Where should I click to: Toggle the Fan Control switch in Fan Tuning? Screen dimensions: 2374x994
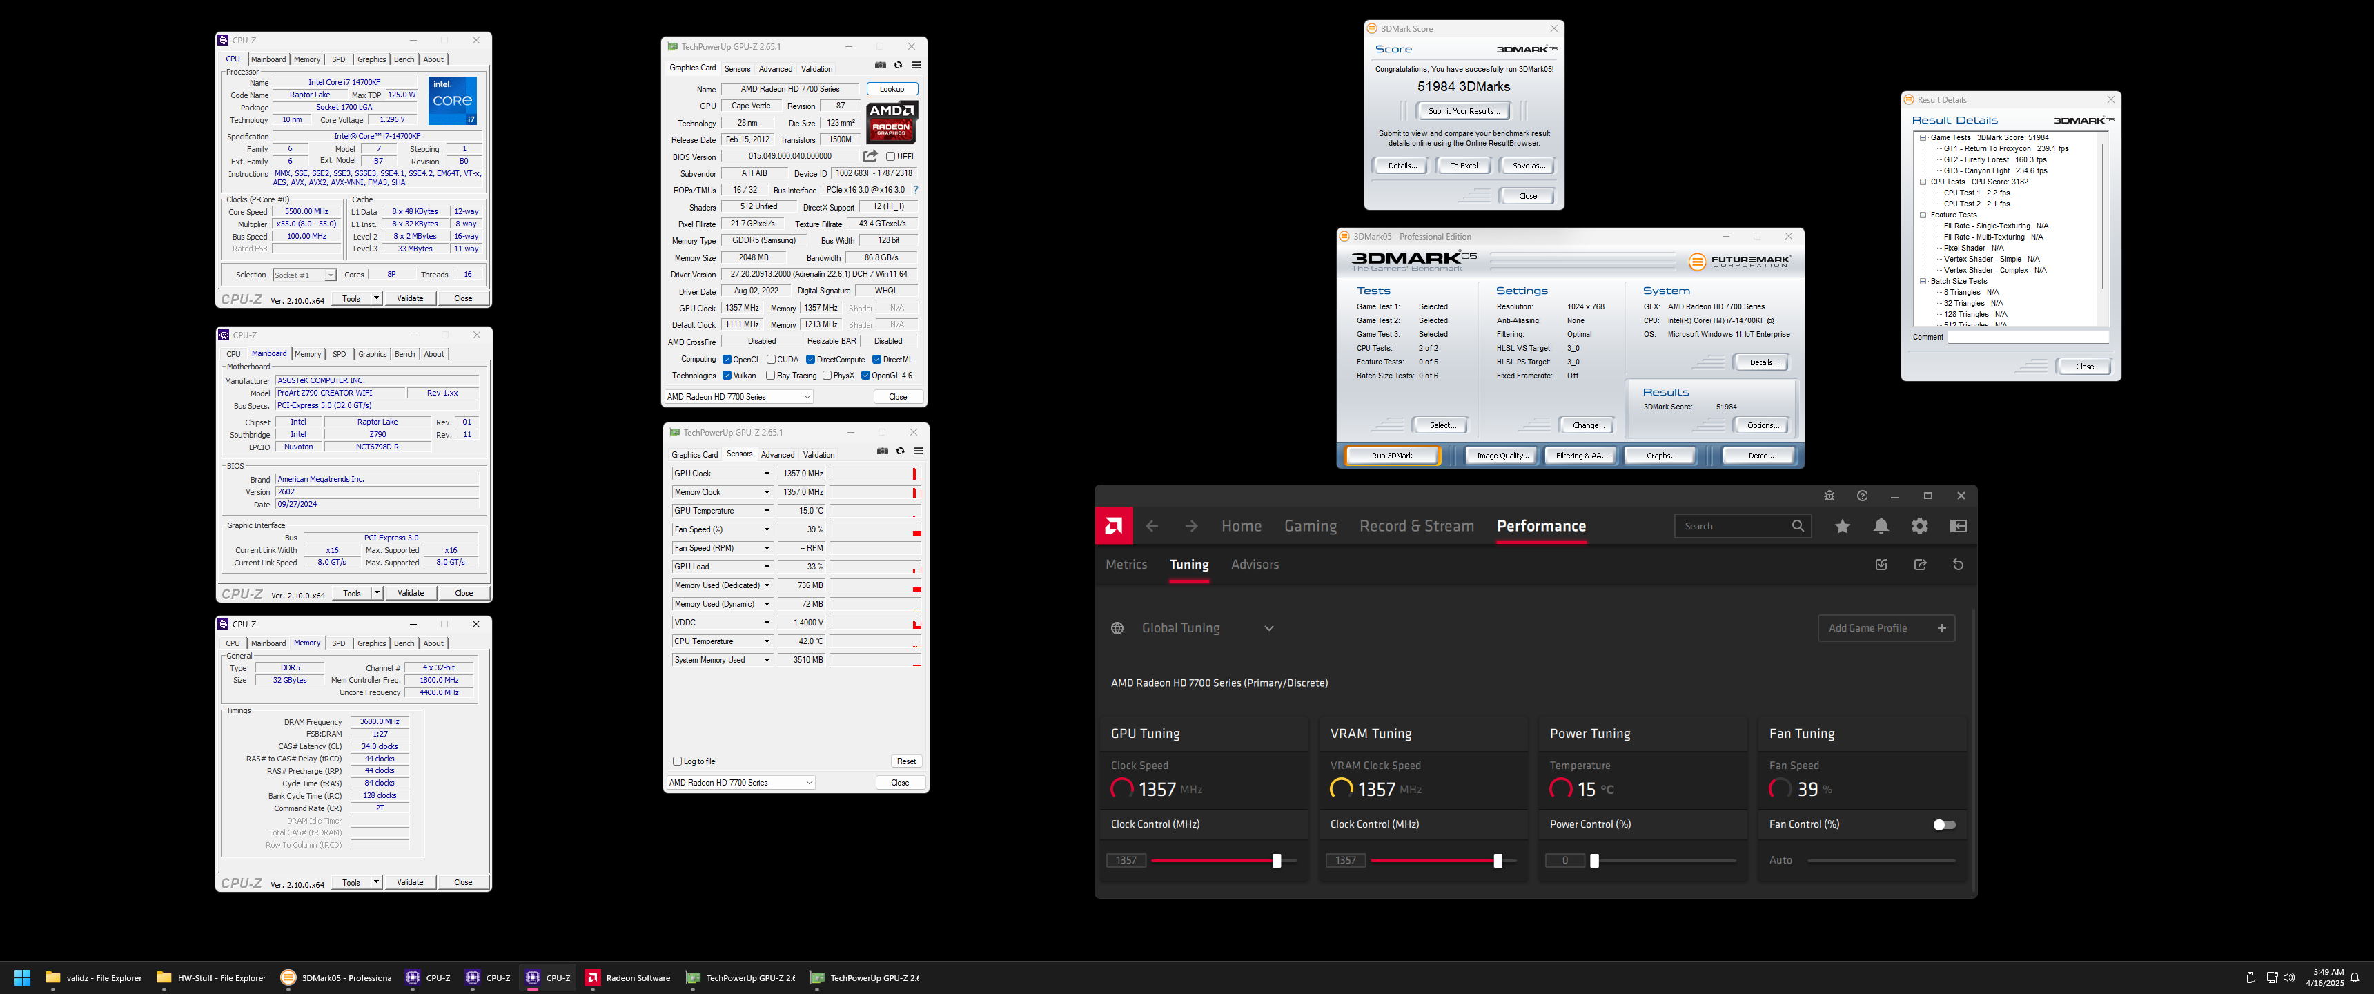[x=1943, y=824]
